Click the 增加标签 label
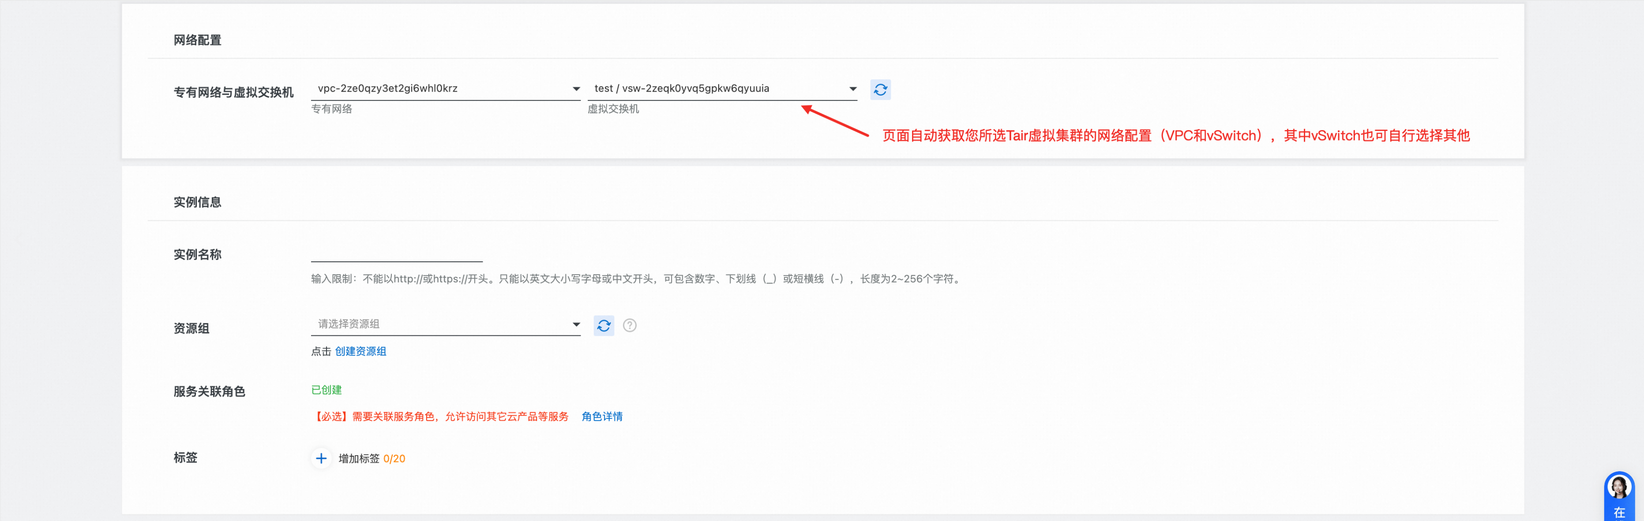Image resolution: width=1644 pixels, height=521 pixels. point(359,458)
